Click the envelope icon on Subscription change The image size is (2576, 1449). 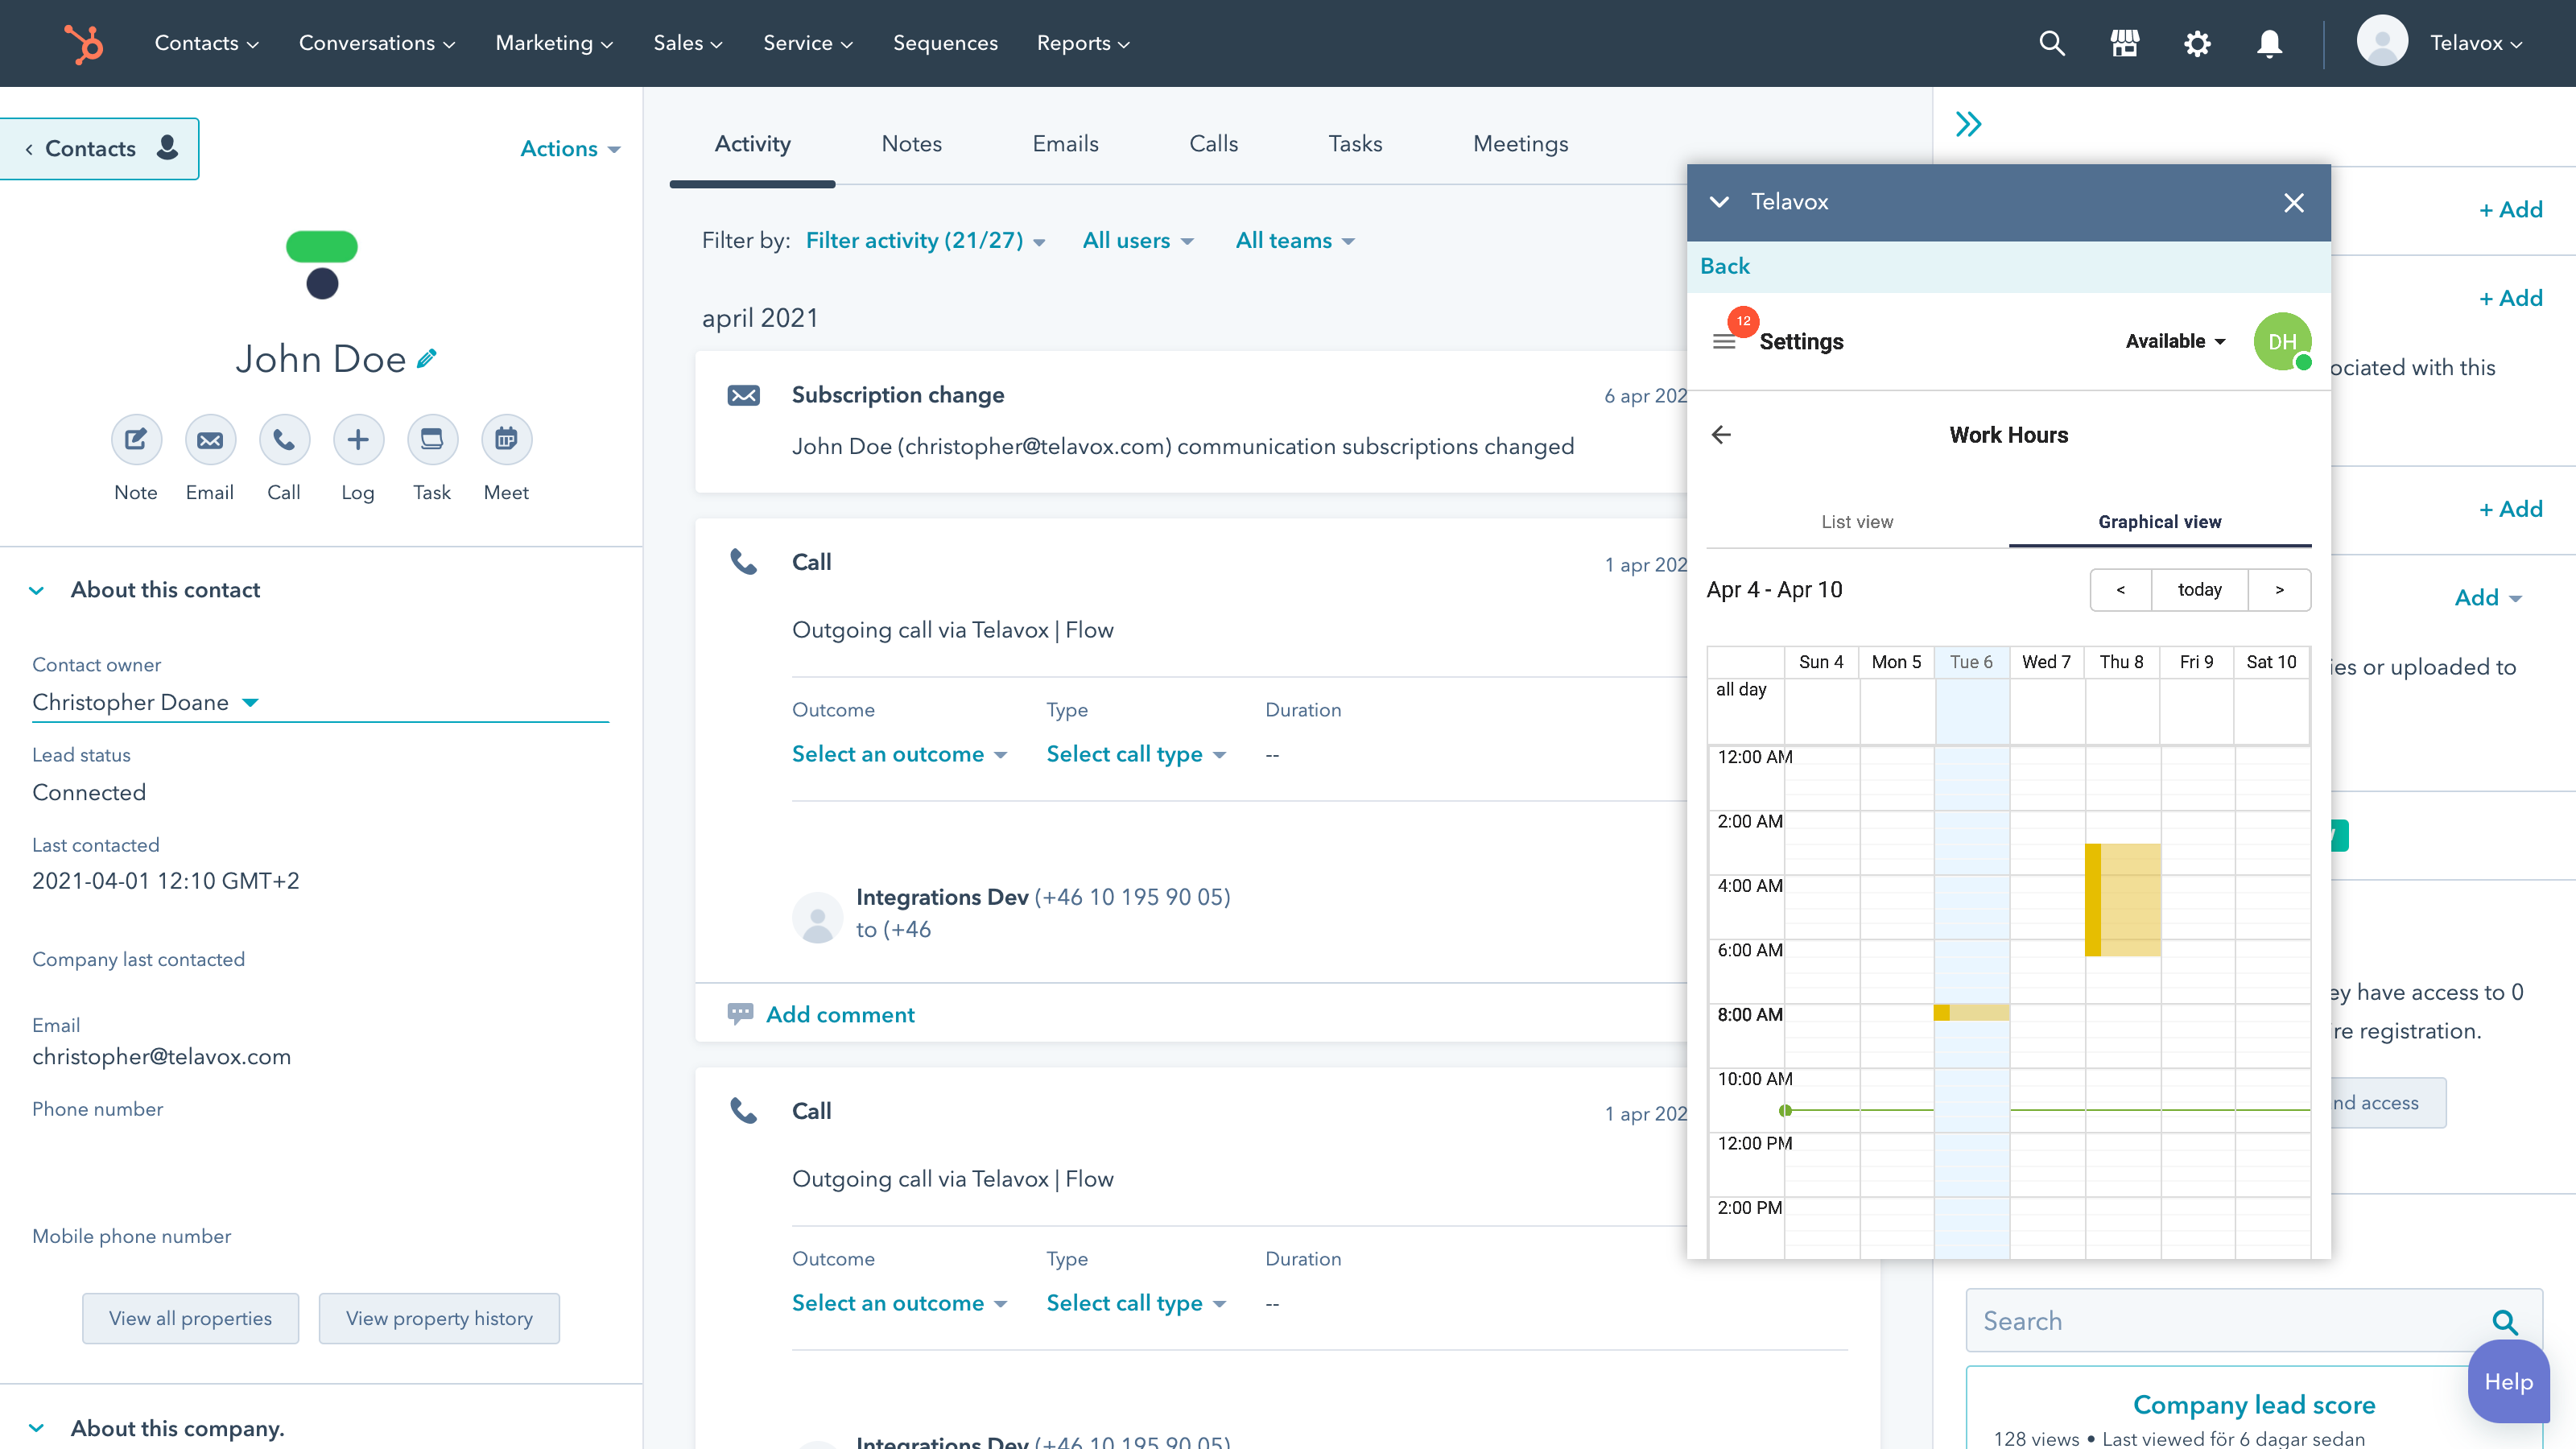[x=743, y=395]
